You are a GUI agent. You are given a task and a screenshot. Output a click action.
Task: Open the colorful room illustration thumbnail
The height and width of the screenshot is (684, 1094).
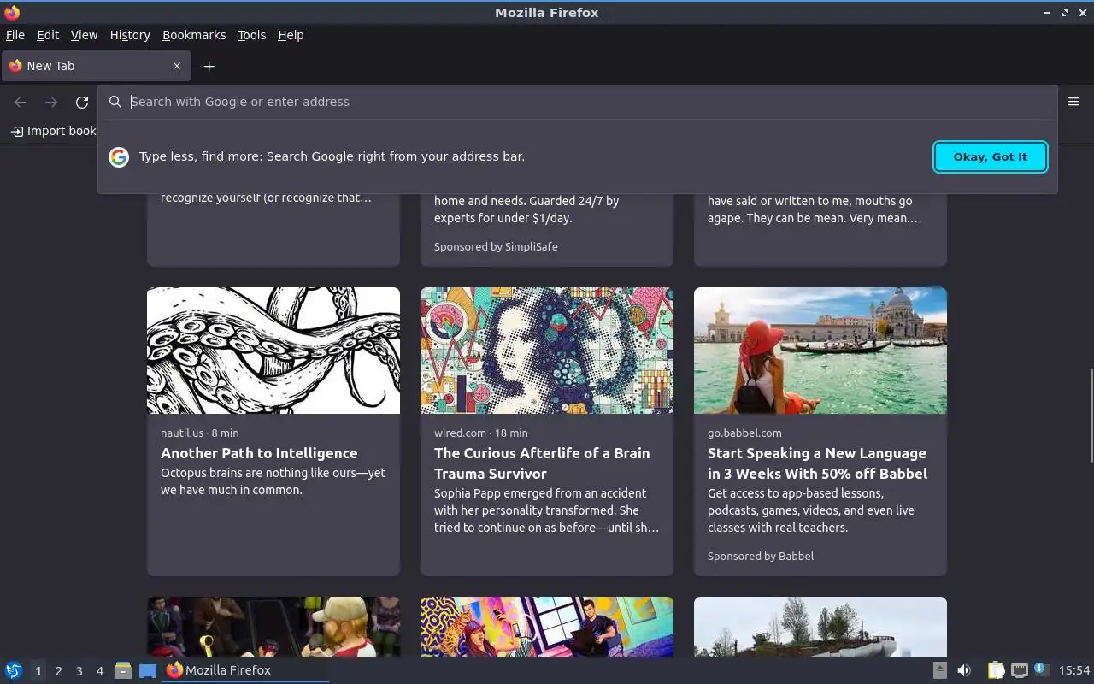pyautogui.click(x=547, y=627)
